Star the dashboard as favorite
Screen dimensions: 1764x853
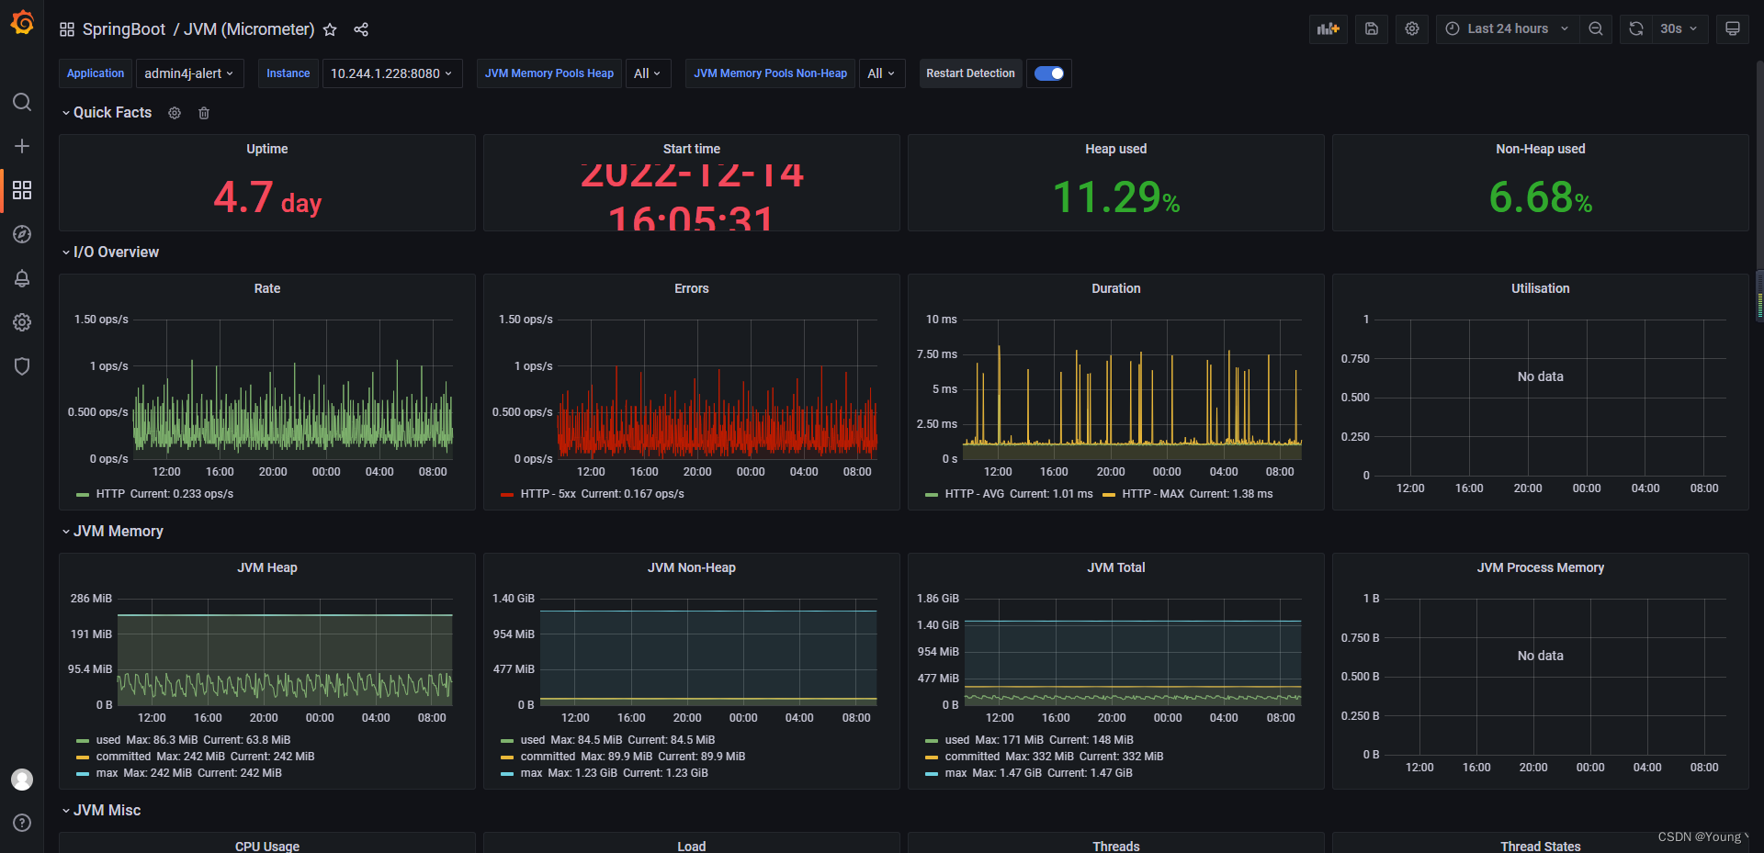click(330, 29)
